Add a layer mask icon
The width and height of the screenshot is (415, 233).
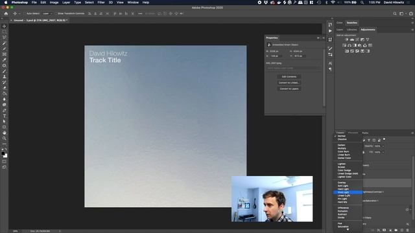click(x=385, y=230)
